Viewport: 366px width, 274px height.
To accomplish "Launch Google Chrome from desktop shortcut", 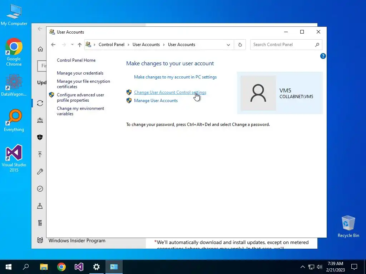I will [x=14, y=52].
